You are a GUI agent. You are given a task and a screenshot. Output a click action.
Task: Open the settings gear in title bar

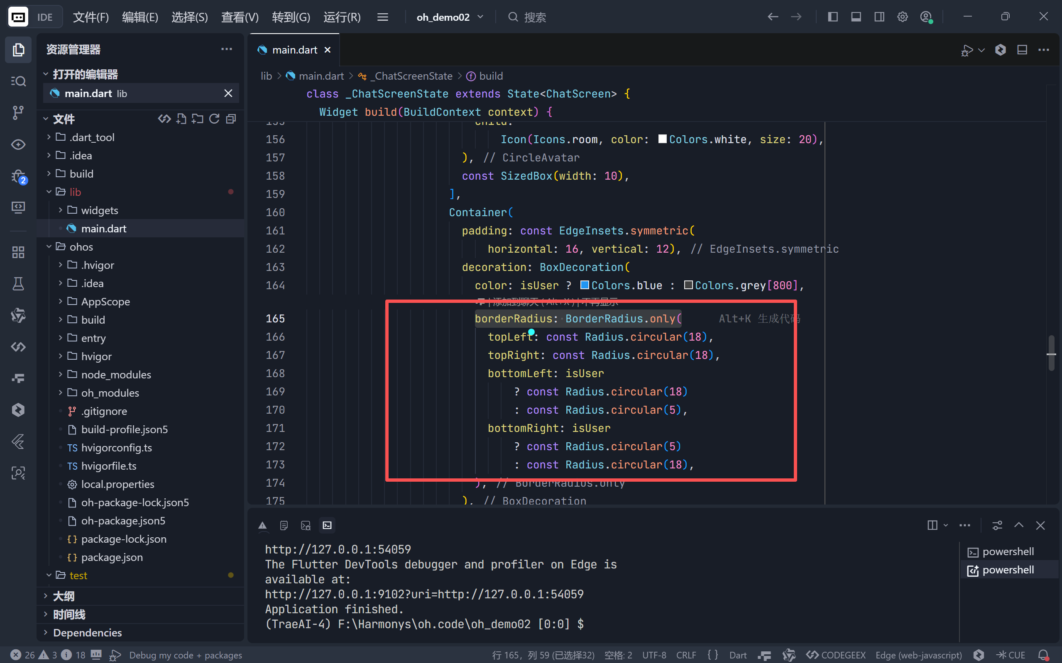[x=902, y=17]
